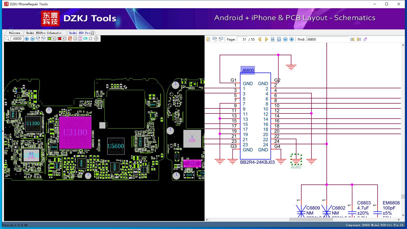This screenshot has width=407, height=229.
Task: Select capacitor C6809 label in schematic
Action: point(313,208)
